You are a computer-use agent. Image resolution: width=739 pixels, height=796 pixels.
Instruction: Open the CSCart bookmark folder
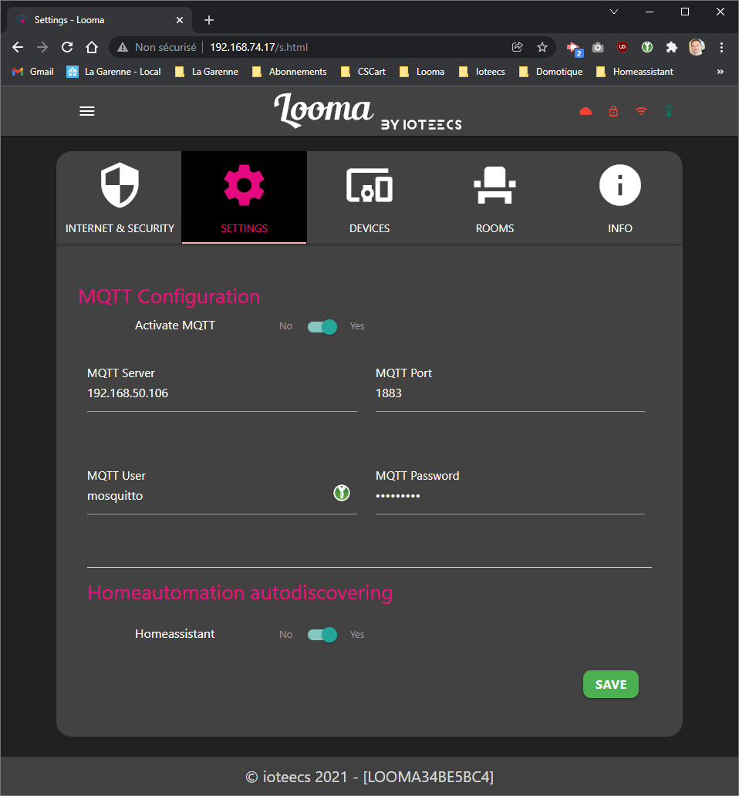363,72
